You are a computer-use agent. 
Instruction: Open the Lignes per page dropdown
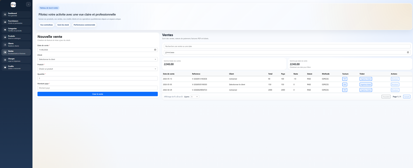pos(195,97)
